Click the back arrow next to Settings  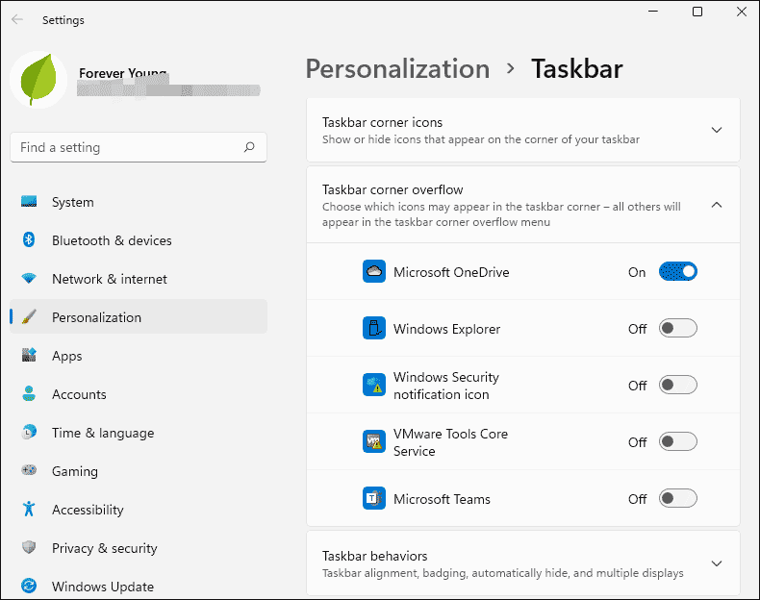click(x=17, y=19)
